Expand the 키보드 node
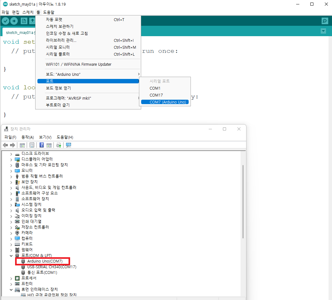Image resolution: width=332 pixels, height=300 pixels. pyautogui.click(x=11, y=245)
